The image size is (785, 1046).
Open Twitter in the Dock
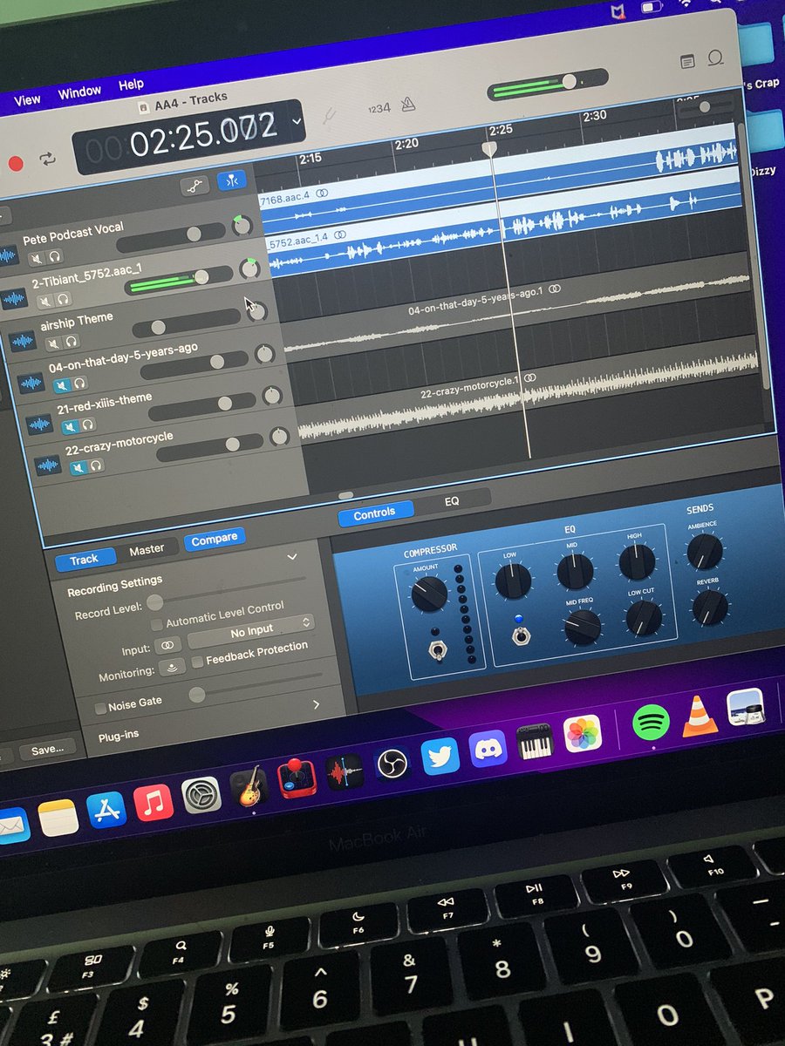[x=440, y=756]
